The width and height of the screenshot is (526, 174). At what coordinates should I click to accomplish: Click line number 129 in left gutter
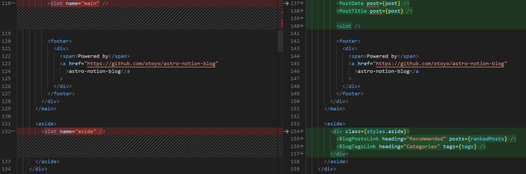[6, 109]
